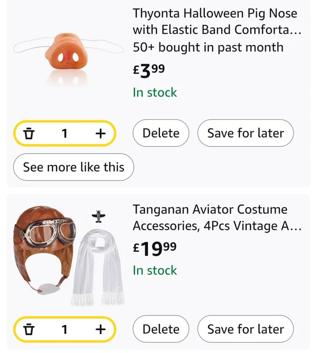Click the 50+ bought in past month text

tap(208, 47)
